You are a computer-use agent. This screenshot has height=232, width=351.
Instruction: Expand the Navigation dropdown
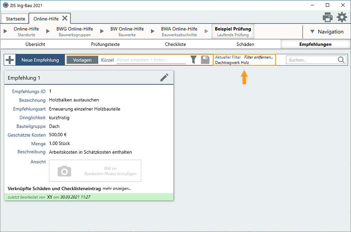(x=326, y=32)
